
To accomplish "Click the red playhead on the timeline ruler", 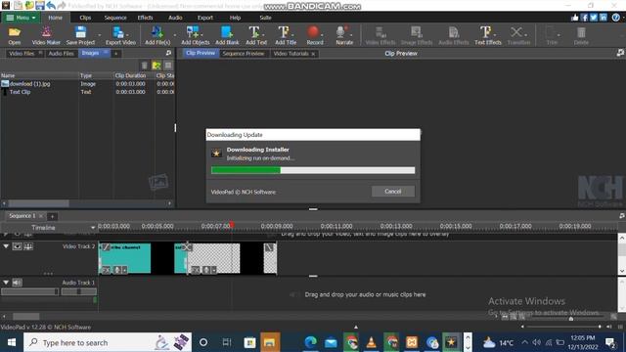I will click(232, 225).
